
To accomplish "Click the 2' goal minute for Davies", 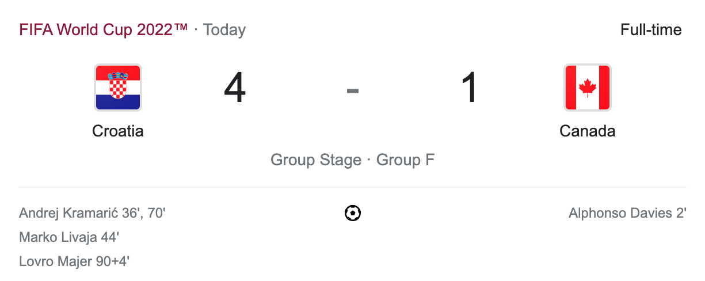I will pos(681,214).
